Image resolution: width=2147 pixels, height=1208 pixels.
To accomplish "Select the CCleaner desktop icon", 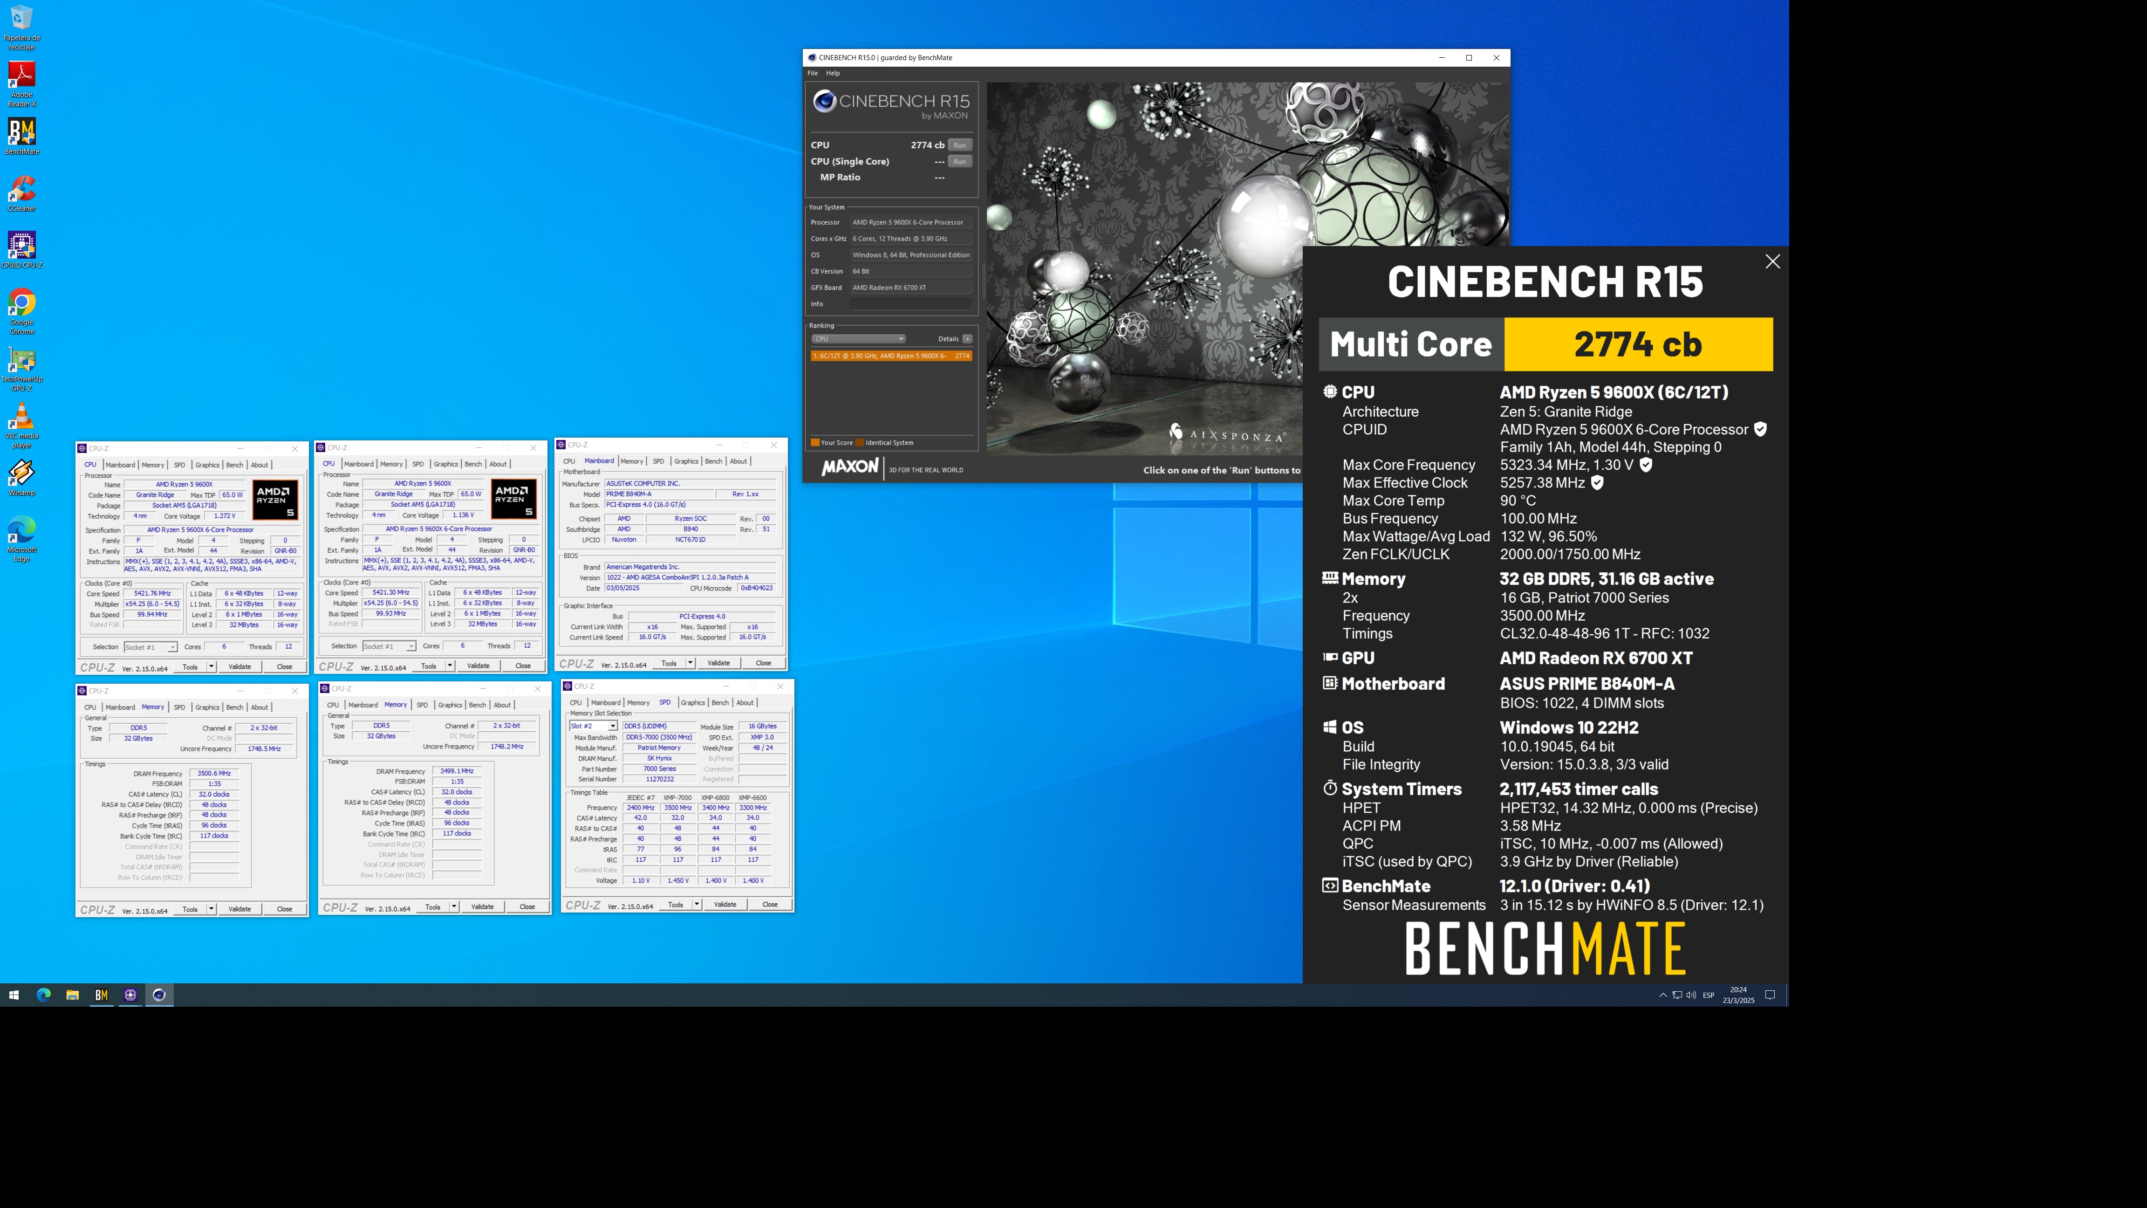I will [22, 192].
